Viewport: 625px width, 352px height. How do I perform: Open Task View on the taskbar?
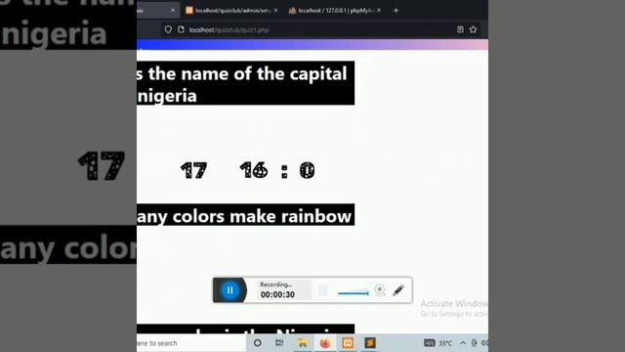pyautogui.click(x=279, y=343)
